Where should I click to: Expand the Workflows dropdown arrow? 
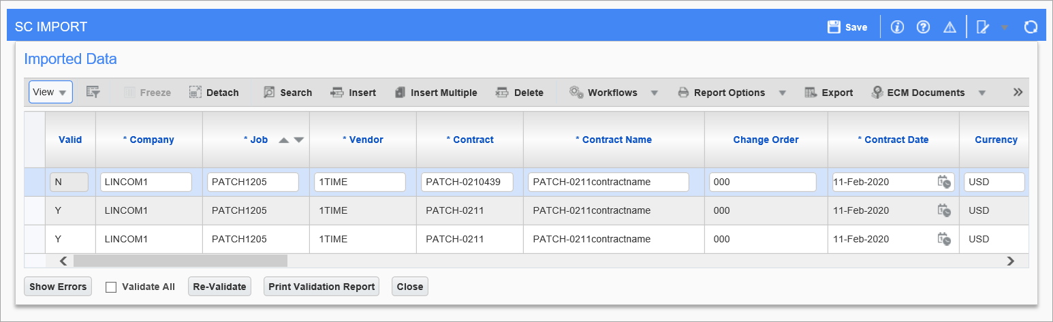tap(654, 93)
